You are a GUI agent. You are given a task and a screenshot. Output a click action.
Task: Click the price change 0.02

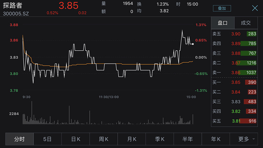pos(83,13)
